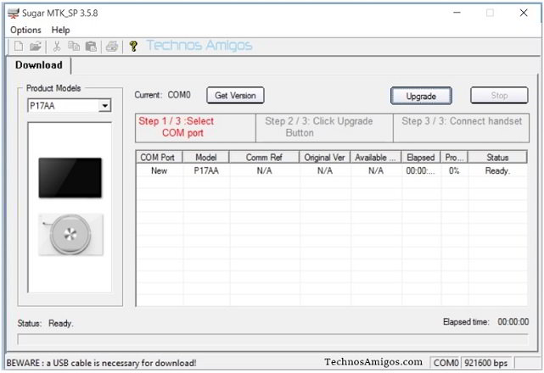Click the 'Current: COM0' label
The width and height of the screenshot is (544, 373).
162,95
